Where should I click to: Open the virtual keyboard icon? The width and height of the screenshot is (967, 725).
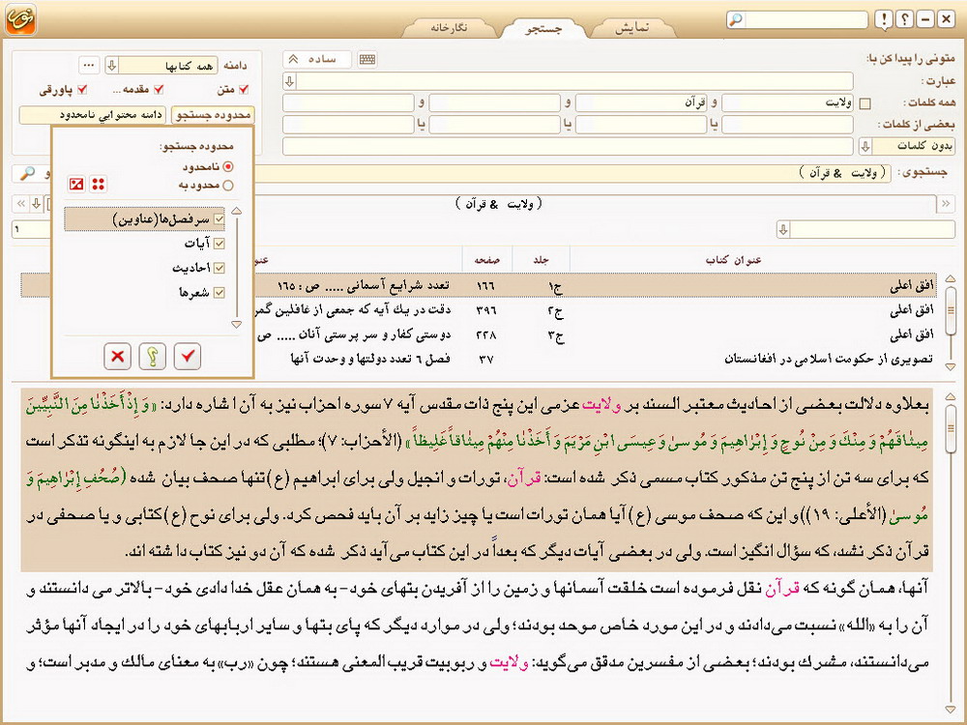pos(367,60)
